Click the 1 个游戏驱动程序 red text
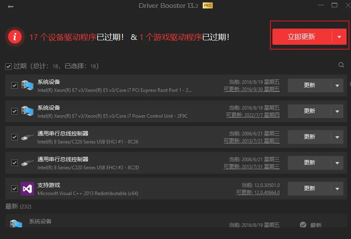This screenshot has width=351, height=239. coord(170,37)
